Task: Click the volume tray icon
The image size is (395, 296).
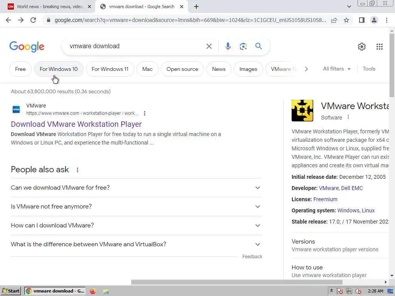Action: click(358, 291)
